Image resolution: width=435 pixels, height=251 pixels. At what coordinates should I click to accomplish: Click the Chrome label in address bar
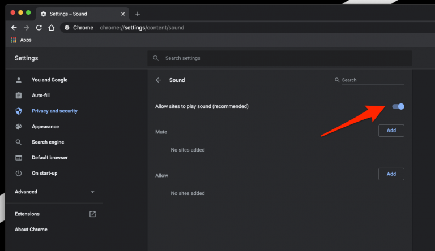(83, 28)
